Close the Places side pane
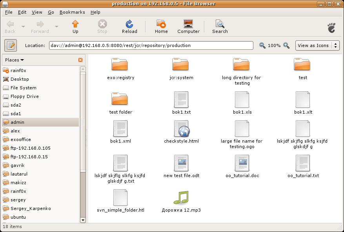The height and width of the screenshot is (232, 344). tap(80, 60)
